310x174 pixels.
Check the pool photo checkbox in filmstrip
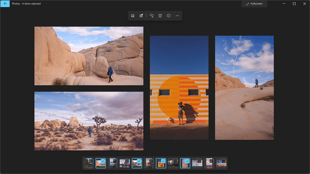[199, 161]
